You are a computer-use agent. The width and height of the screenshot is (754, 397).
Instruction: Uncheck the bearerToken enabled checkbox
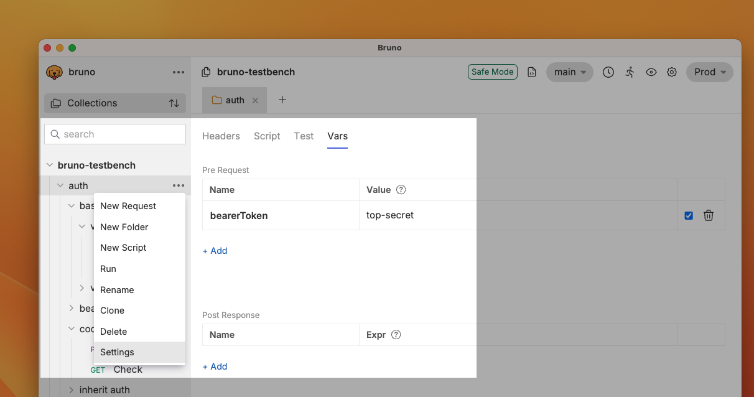pos(688,215)
